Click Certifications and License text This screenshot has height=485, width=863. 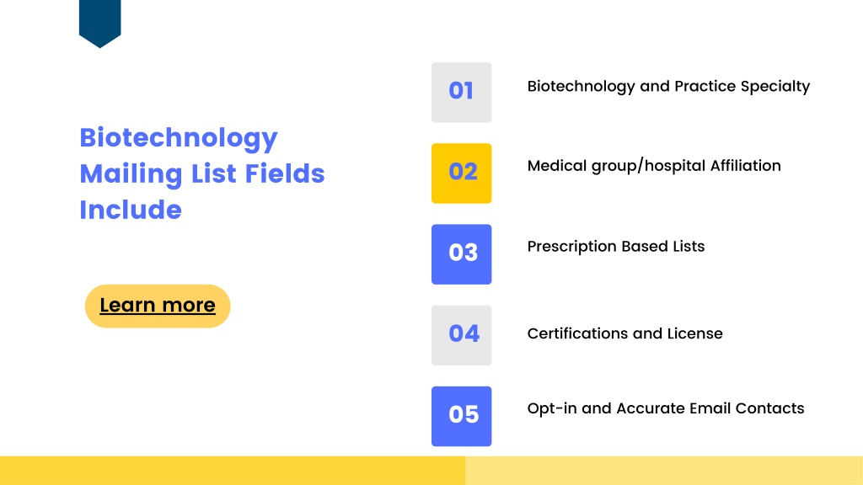coord(624,333)
